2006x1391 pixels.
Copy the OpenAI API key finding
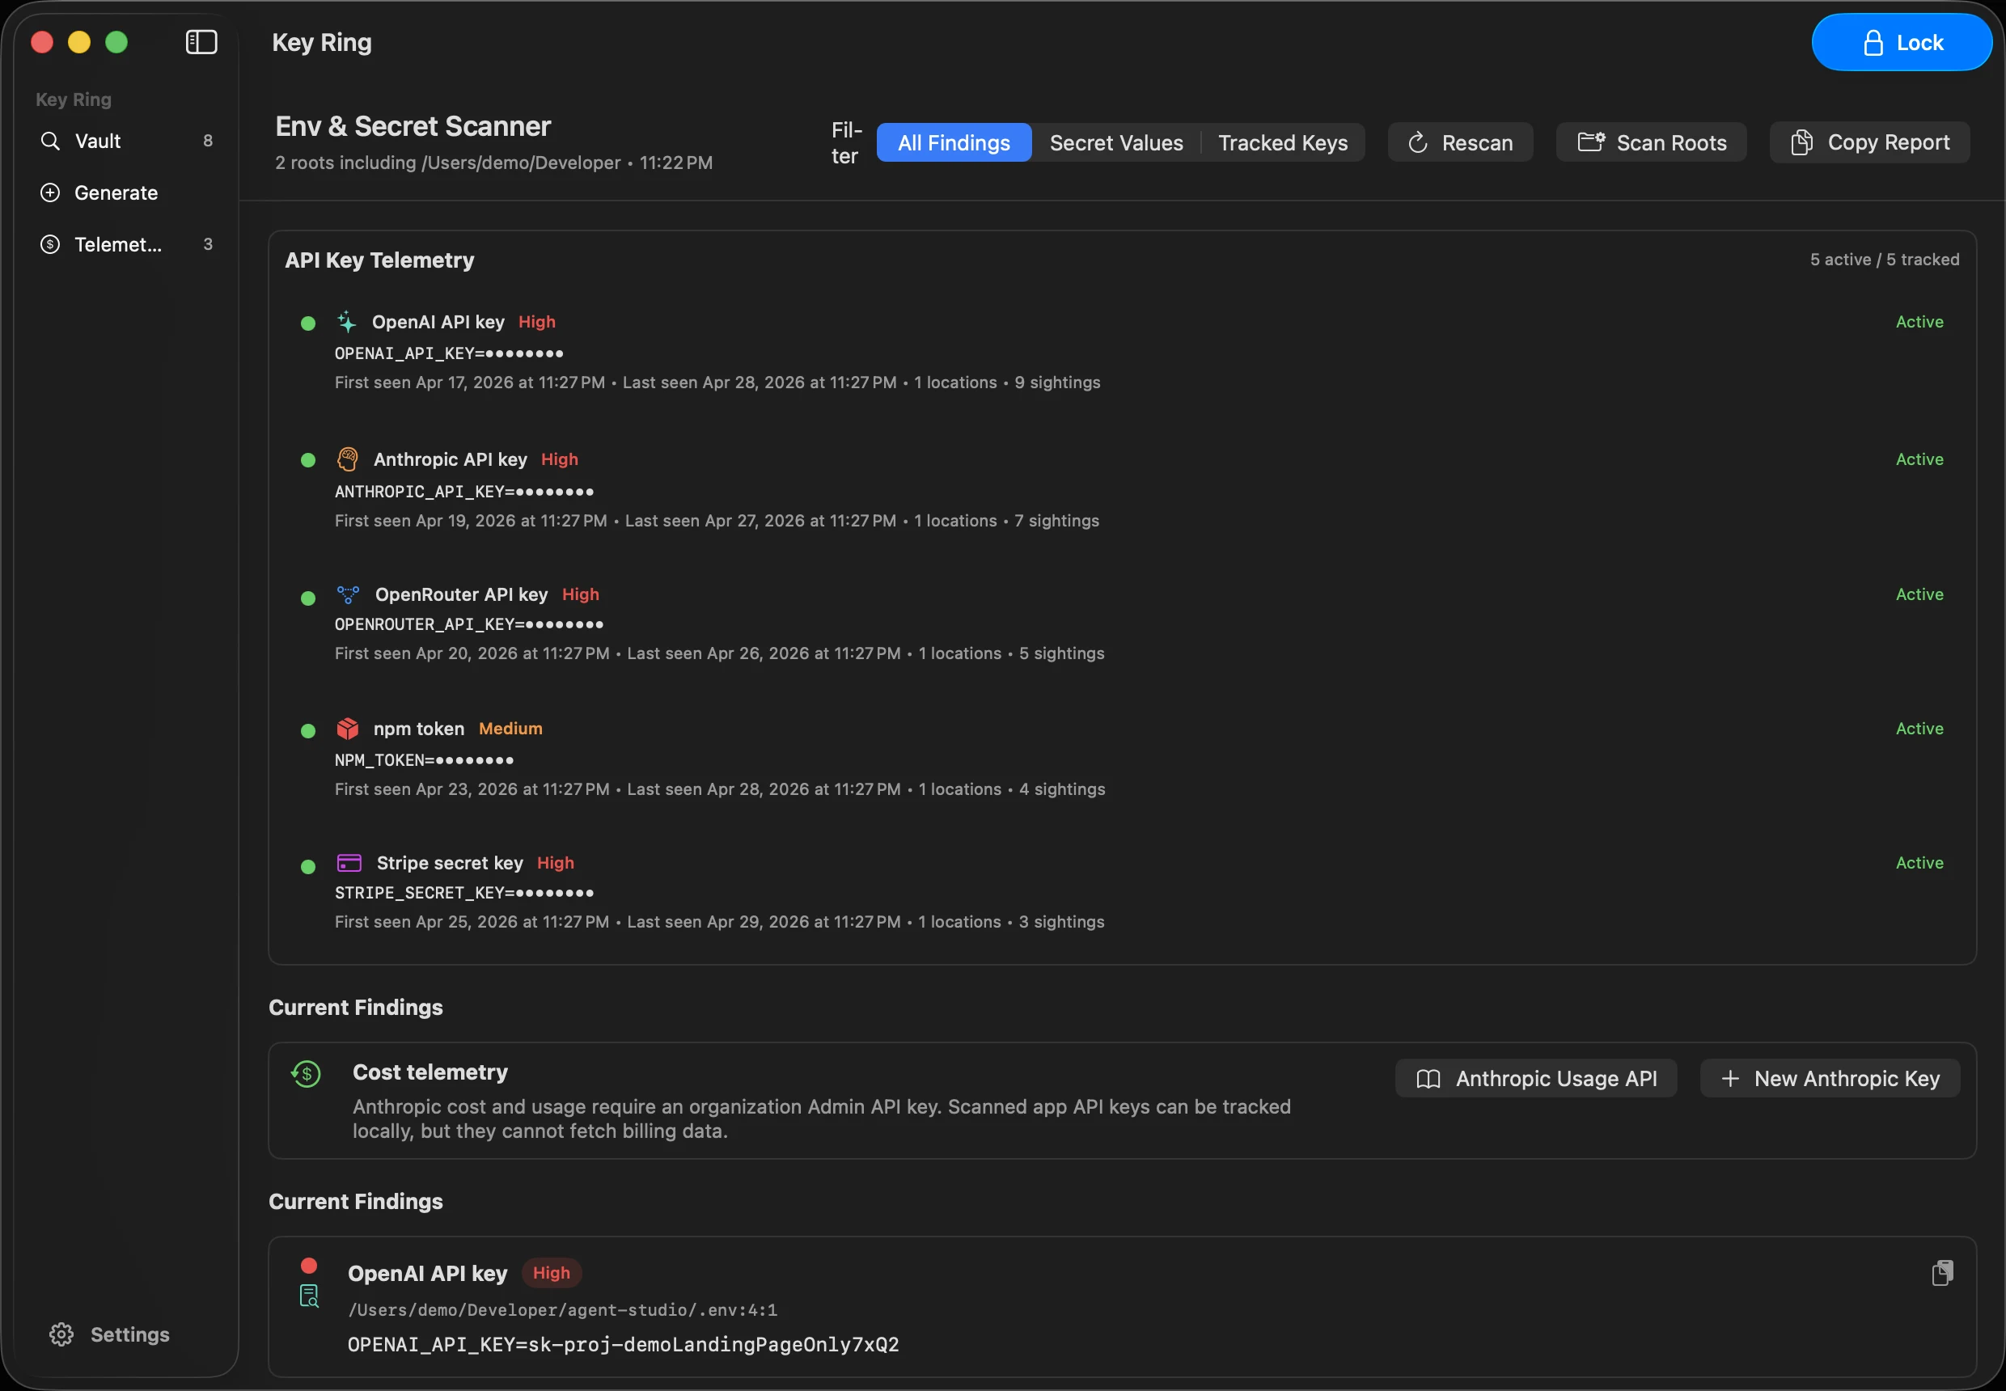coord(1942,1274)
